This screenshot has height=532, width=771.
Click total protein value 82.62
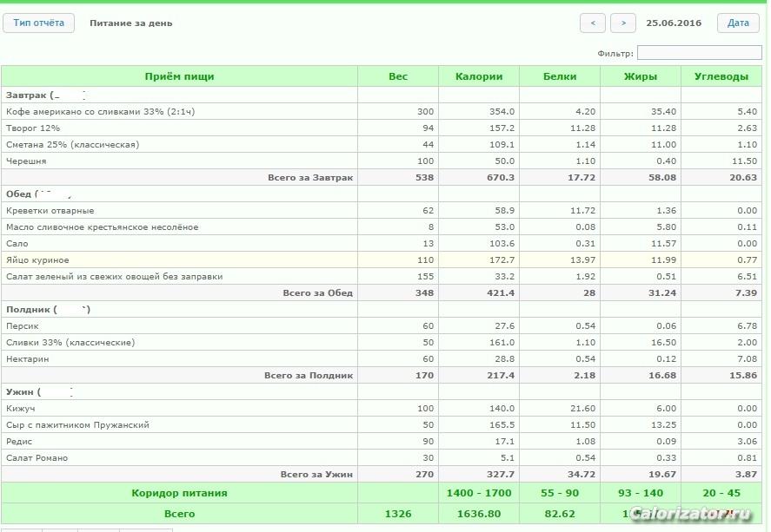(560, 514)
